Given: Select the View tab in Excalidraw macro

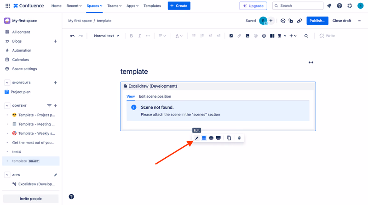Looking at the screenshot, I should click(x=131, y=96).
